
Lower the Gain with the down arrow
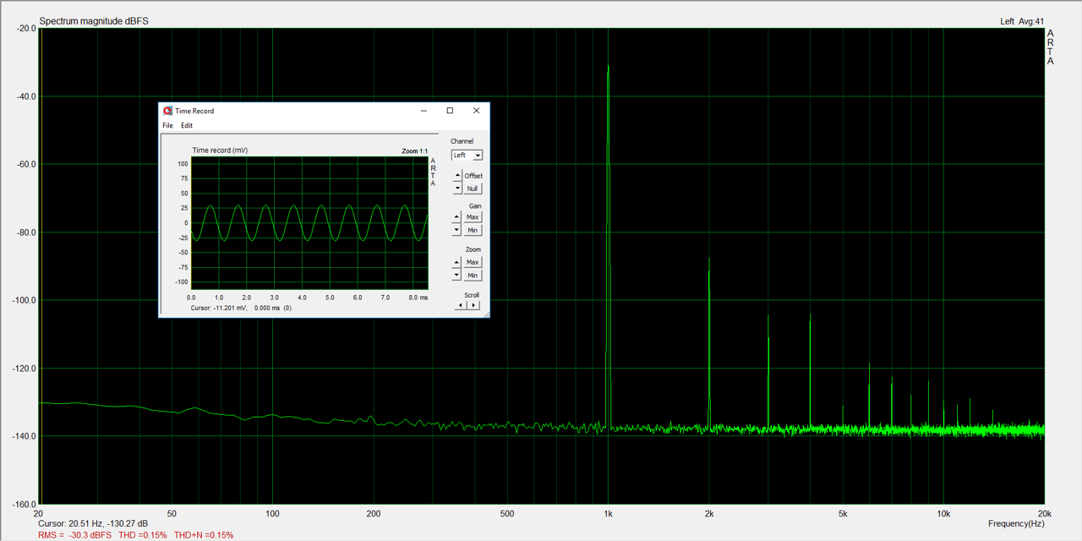coord(457,230)
